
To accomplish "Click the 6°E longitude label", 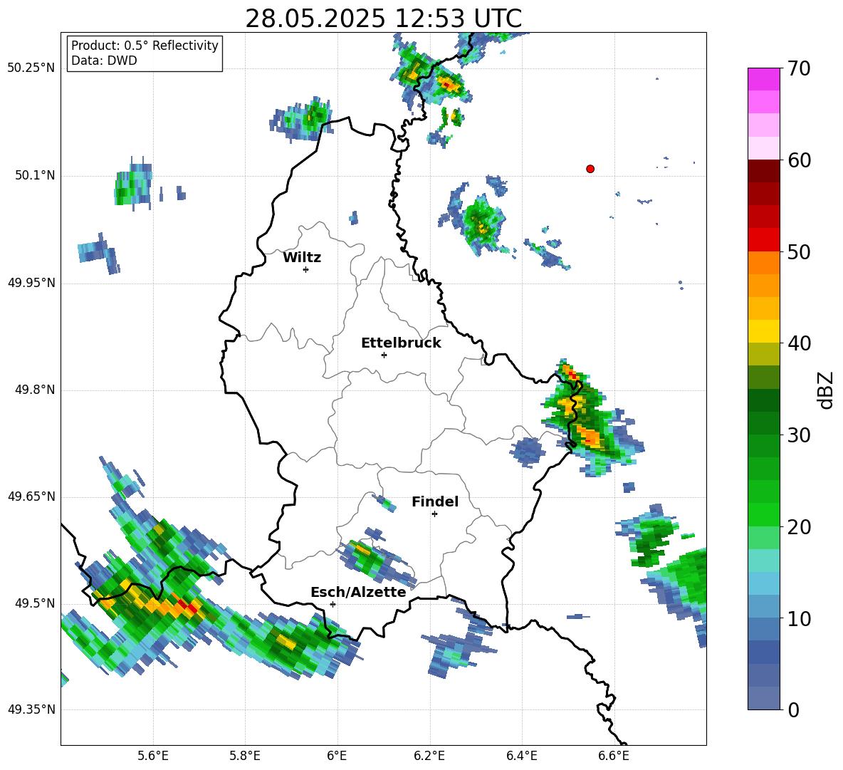I will tap(337, 756).
